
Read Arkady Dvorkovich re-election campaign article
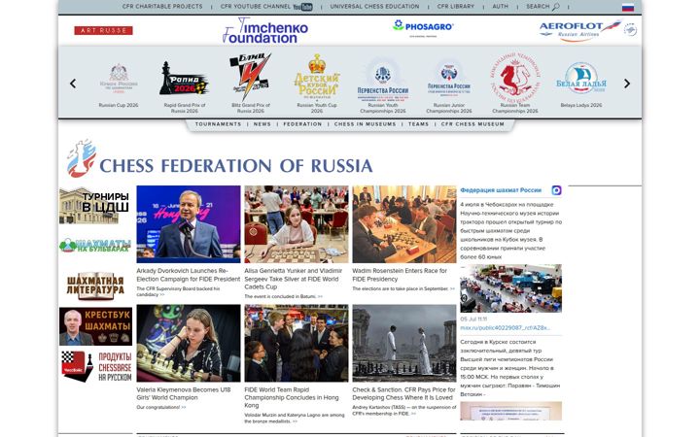coord(189,275)
